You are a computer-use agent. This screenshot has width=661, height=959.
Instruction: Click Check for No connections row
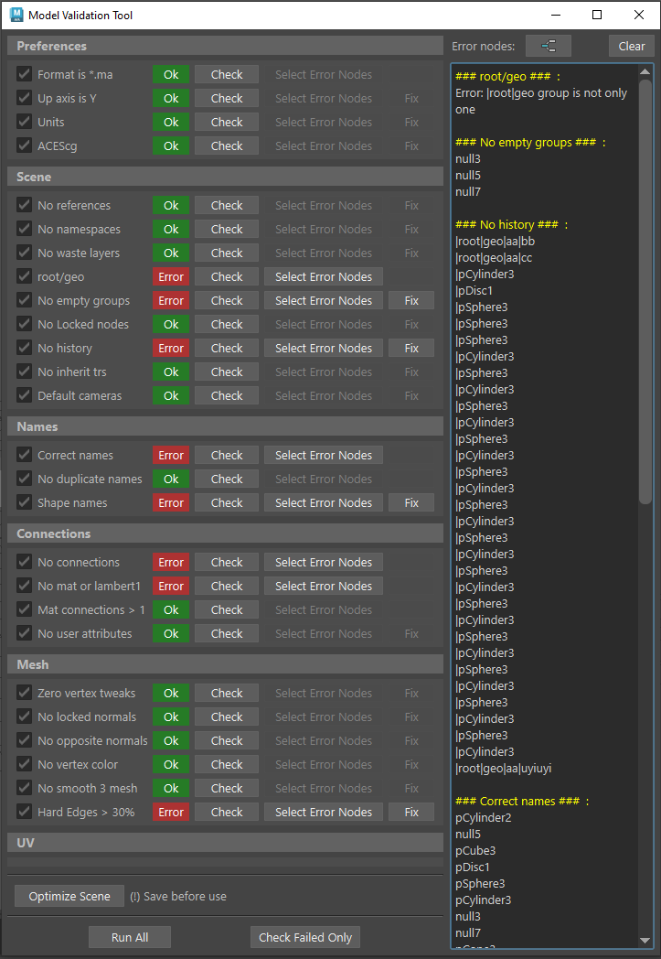click(227, 563)
